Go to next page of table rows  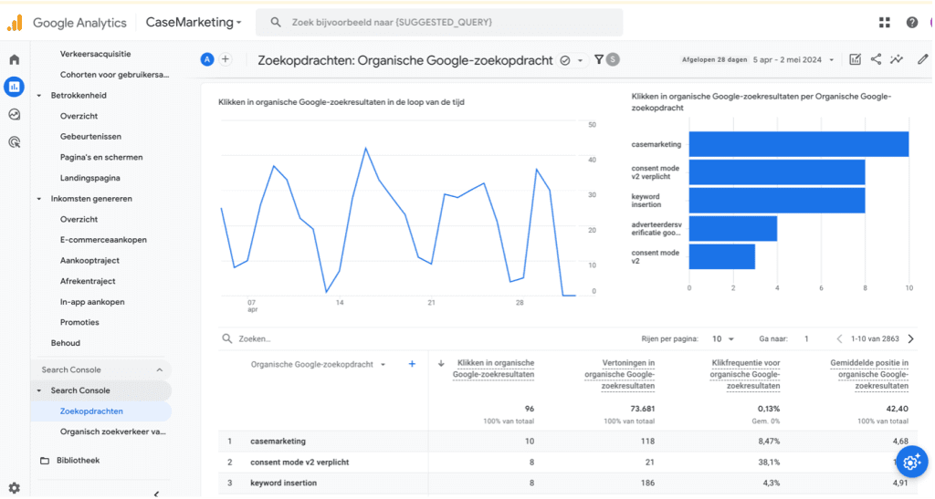tap(910, 338)
